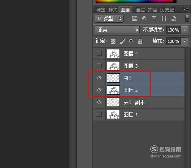Select layer name 图层 1

point(130,115)
